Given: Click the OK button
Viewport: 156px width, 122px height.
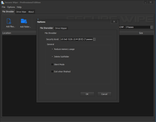Looking at the screenshot, I should tap(87, 94).
